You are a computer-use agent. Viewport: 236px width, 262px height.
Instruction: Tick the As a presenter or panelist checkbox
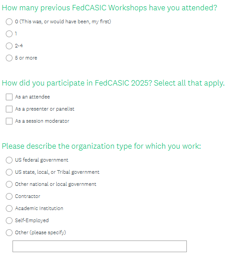(x=9, y=109)
